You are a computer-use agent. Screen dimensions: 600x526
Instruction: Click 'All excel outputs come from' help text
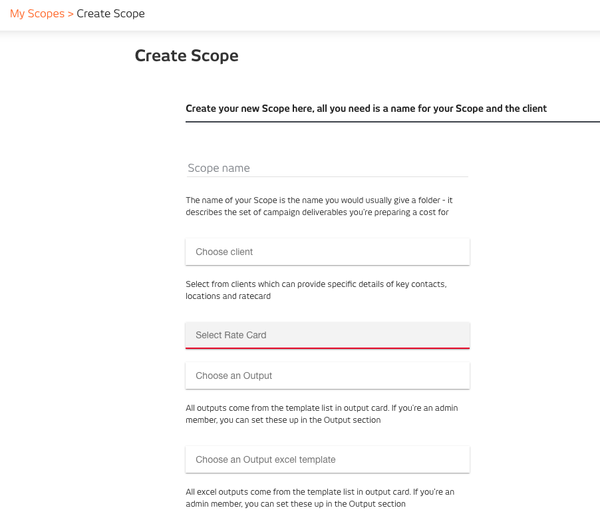[x=320, y=492]
